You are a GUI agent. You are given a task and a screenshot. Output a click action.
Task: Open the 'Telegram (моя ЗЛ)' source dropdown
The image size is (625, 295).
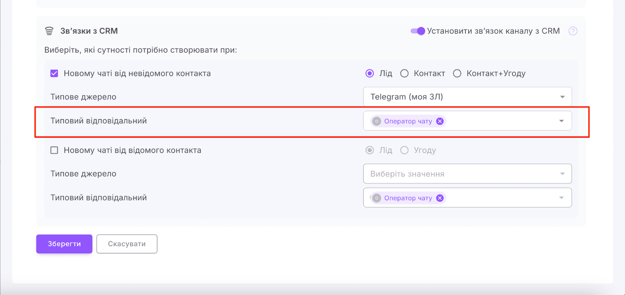point(467,97)
